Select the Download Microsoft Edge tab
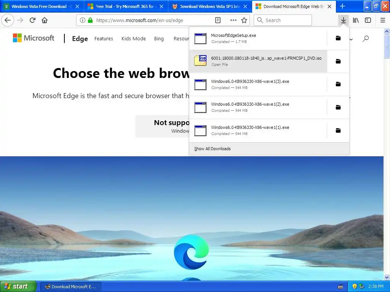Screen dimensions: 390x292 pos(291,6)
